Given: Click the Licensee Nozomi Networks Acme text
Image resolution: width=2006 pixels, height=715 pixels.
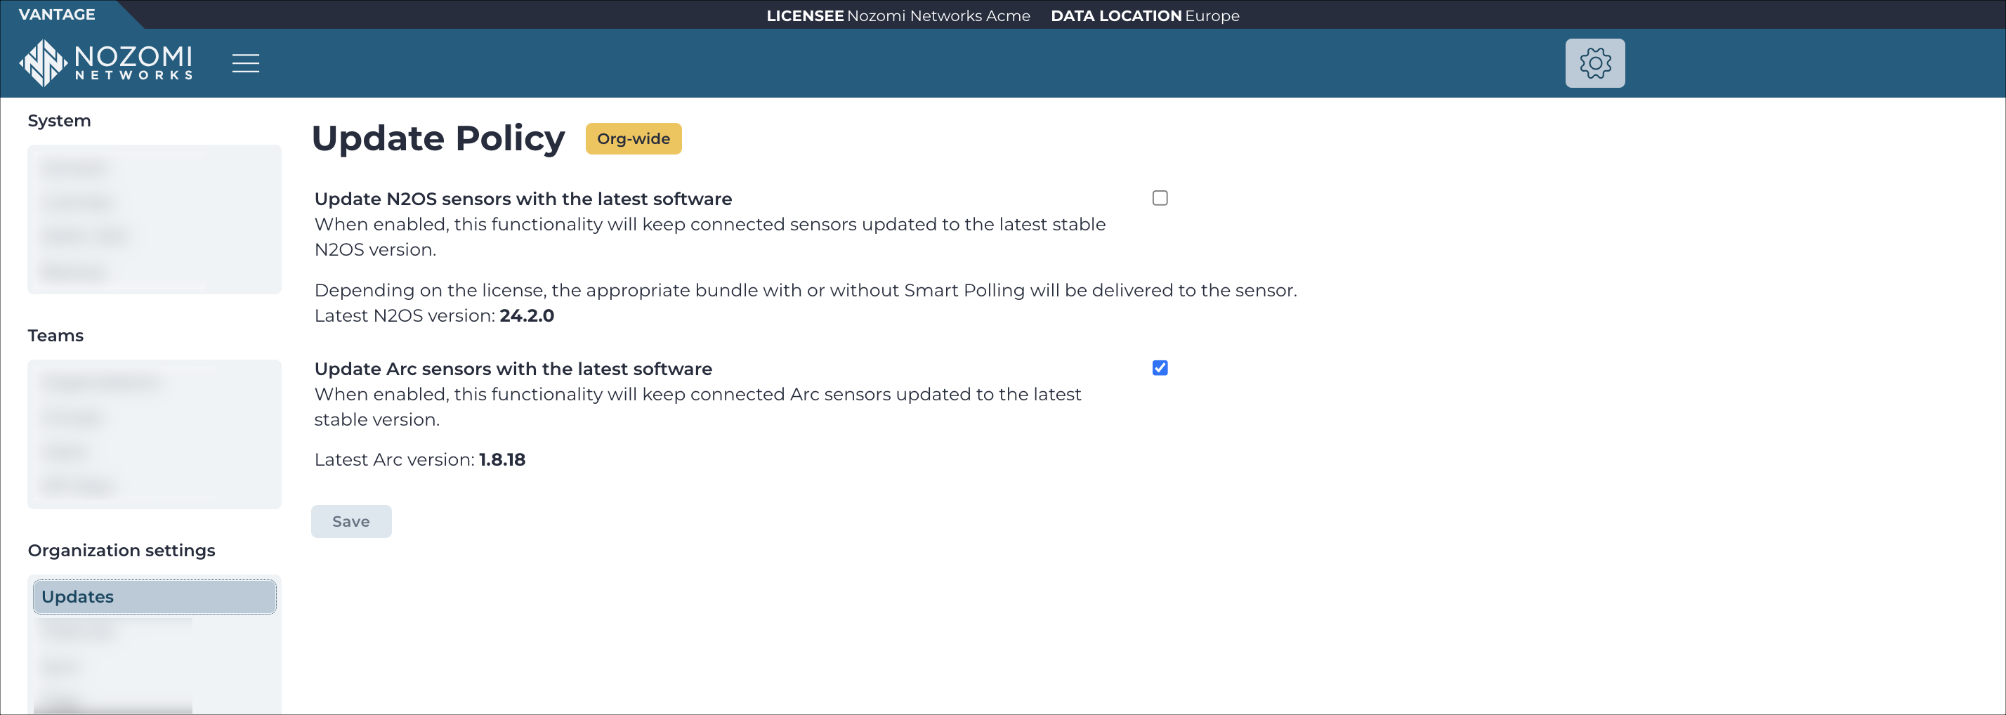Looking at the screenshot, I should pos(898,15).
